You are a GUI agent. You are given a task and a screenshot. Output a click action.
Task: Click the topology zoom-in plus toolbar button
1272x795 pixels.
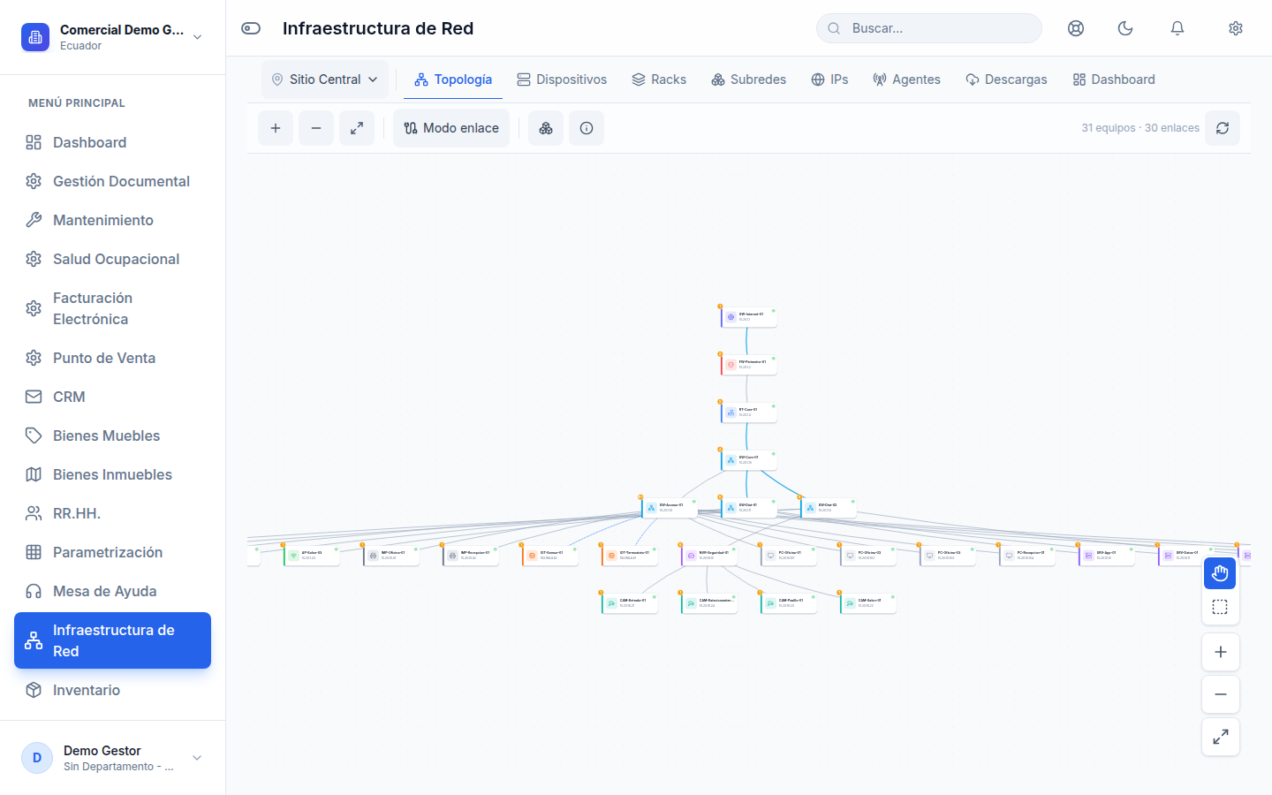(276, 128)
